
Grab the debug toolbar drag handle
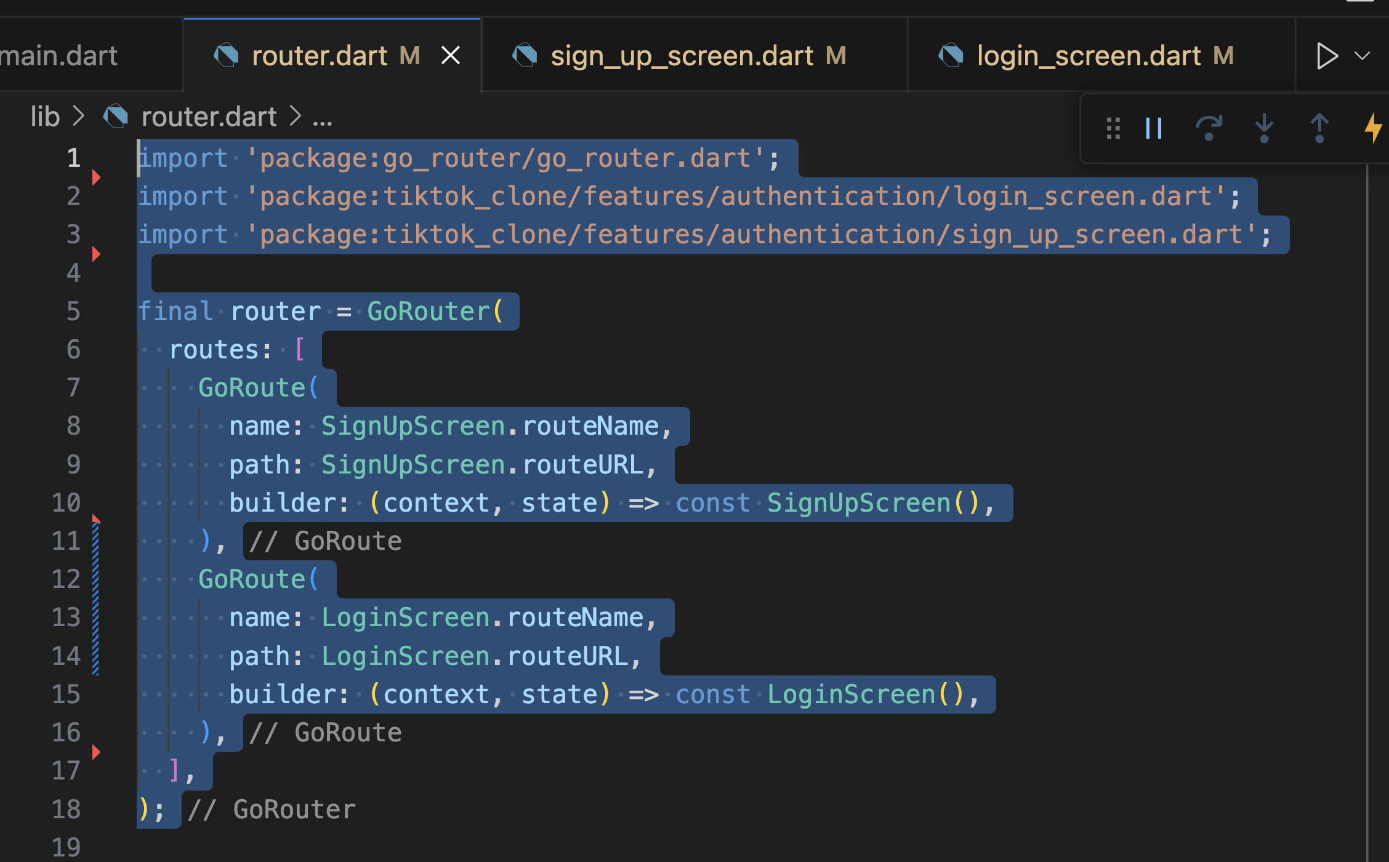(1113, 129)
